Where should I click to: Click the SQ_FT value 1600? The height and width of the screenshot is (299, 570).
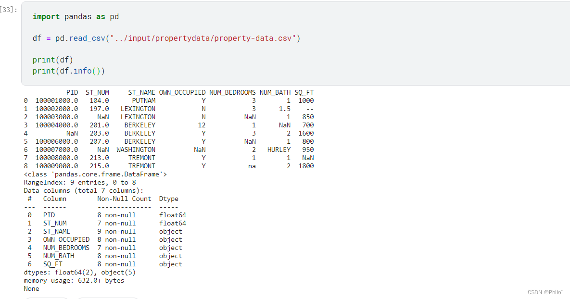click(x=306, y=133)
